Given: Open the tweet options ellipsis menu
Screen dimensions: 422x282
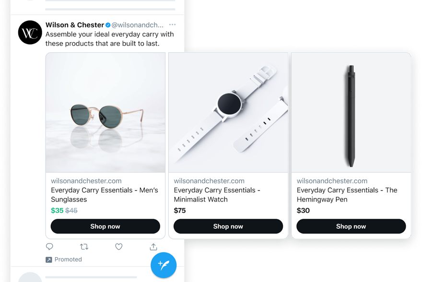Looking at the screenshot, I should (172, 24).
